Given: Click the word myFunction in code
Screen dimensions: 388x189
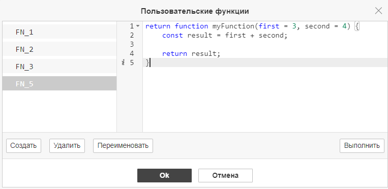Looking at the screenshot, I should [x=233, y=26].
